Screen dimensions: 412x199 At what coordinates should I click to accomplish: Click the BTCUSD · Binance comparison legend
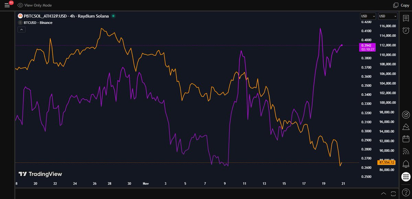pos(38,23)
